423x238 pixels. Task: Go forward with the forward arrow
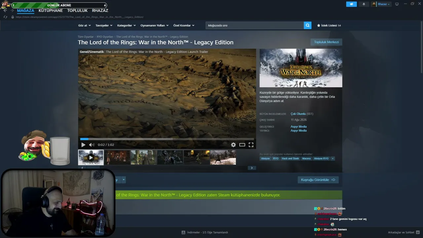[x=13, y=11]
